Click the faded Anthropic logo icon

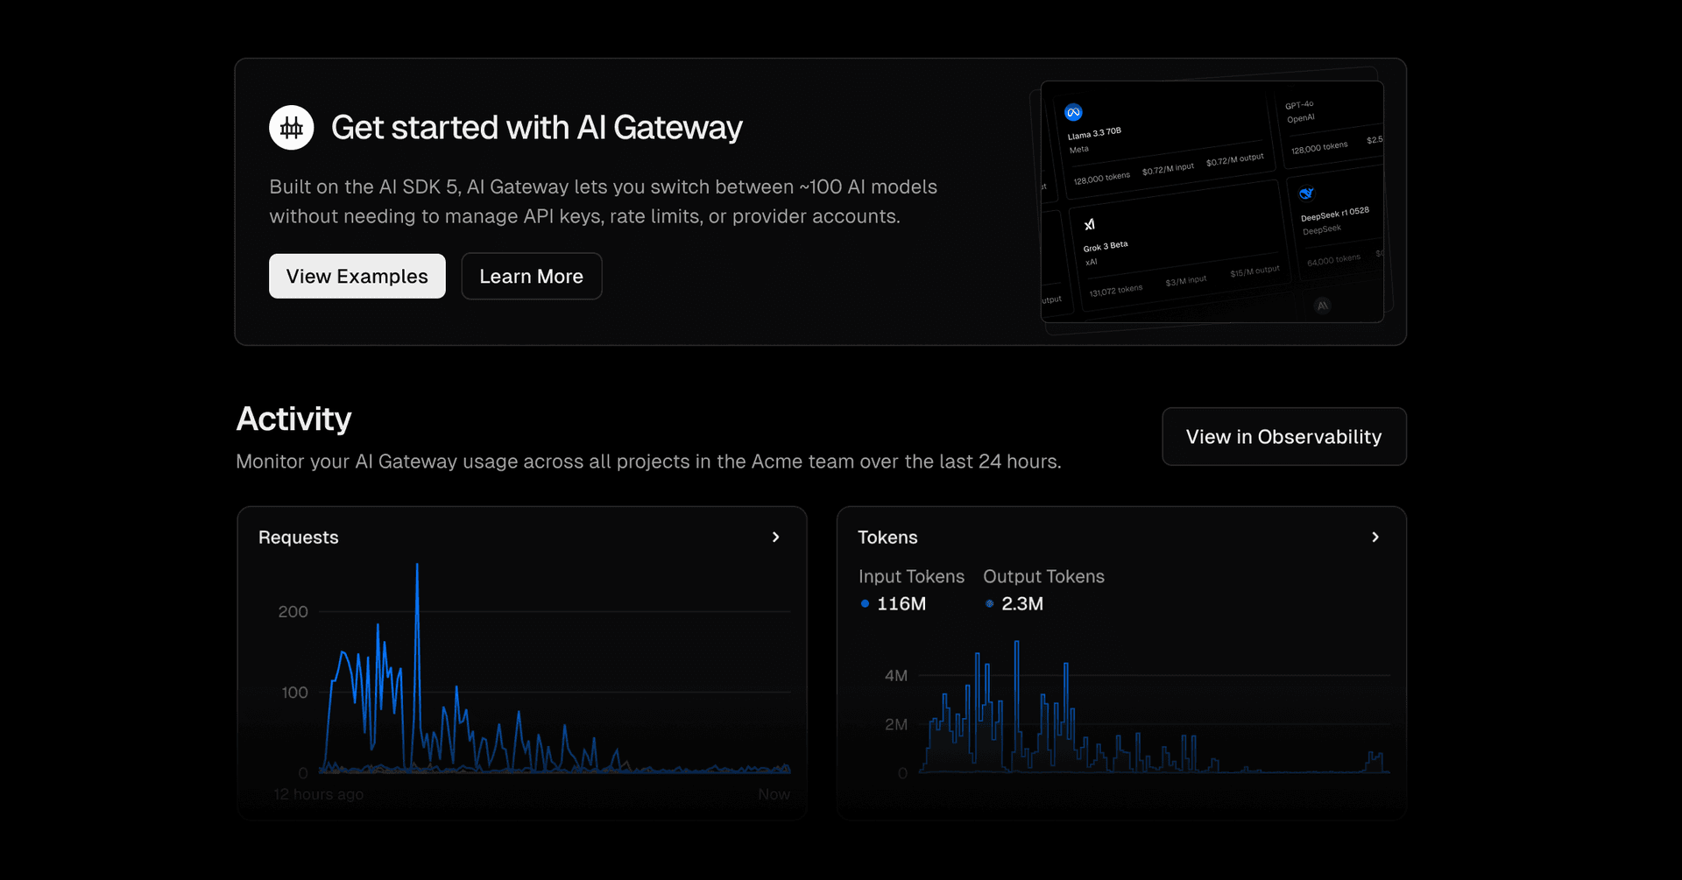[x=1323, y=306]
